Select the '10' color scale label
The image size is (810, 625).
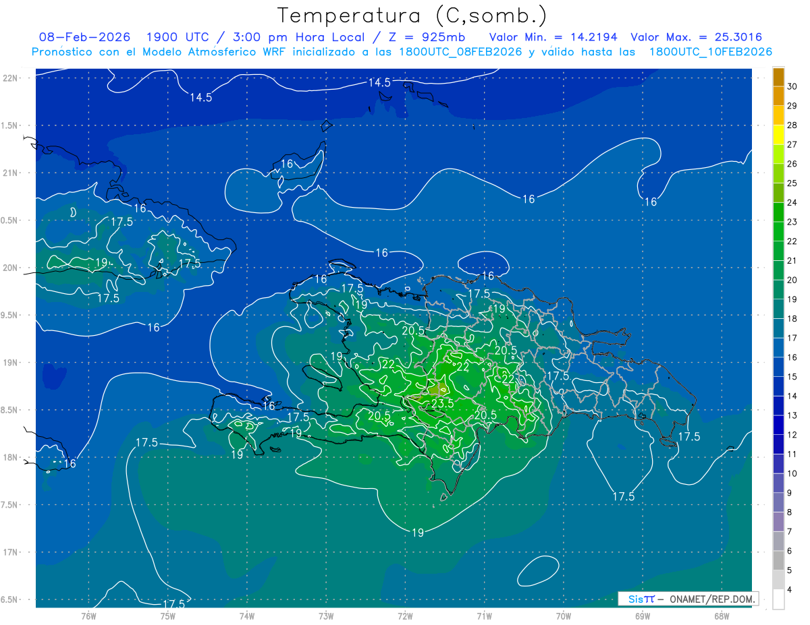click(792, 474)
